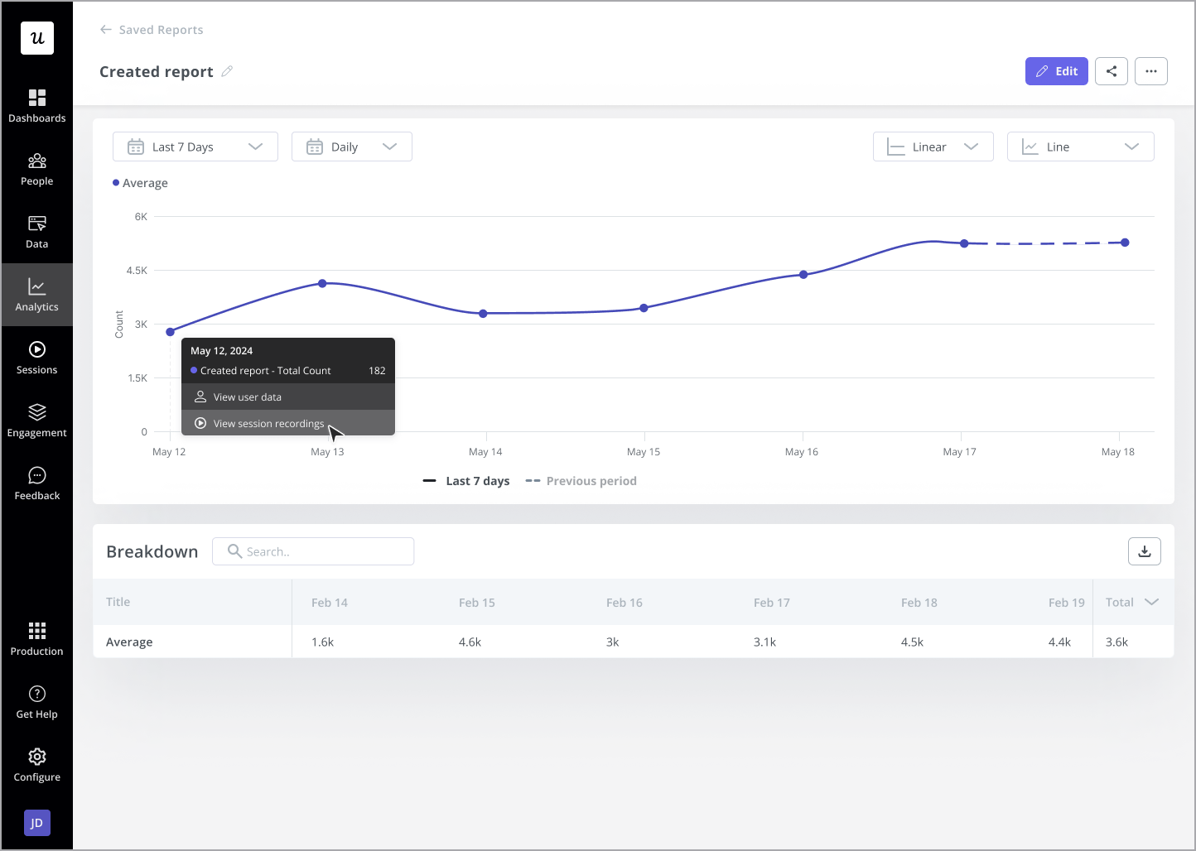Open the Line chart type dropdown
This screenshot has width=1196, height=851.
[1080, 147]
